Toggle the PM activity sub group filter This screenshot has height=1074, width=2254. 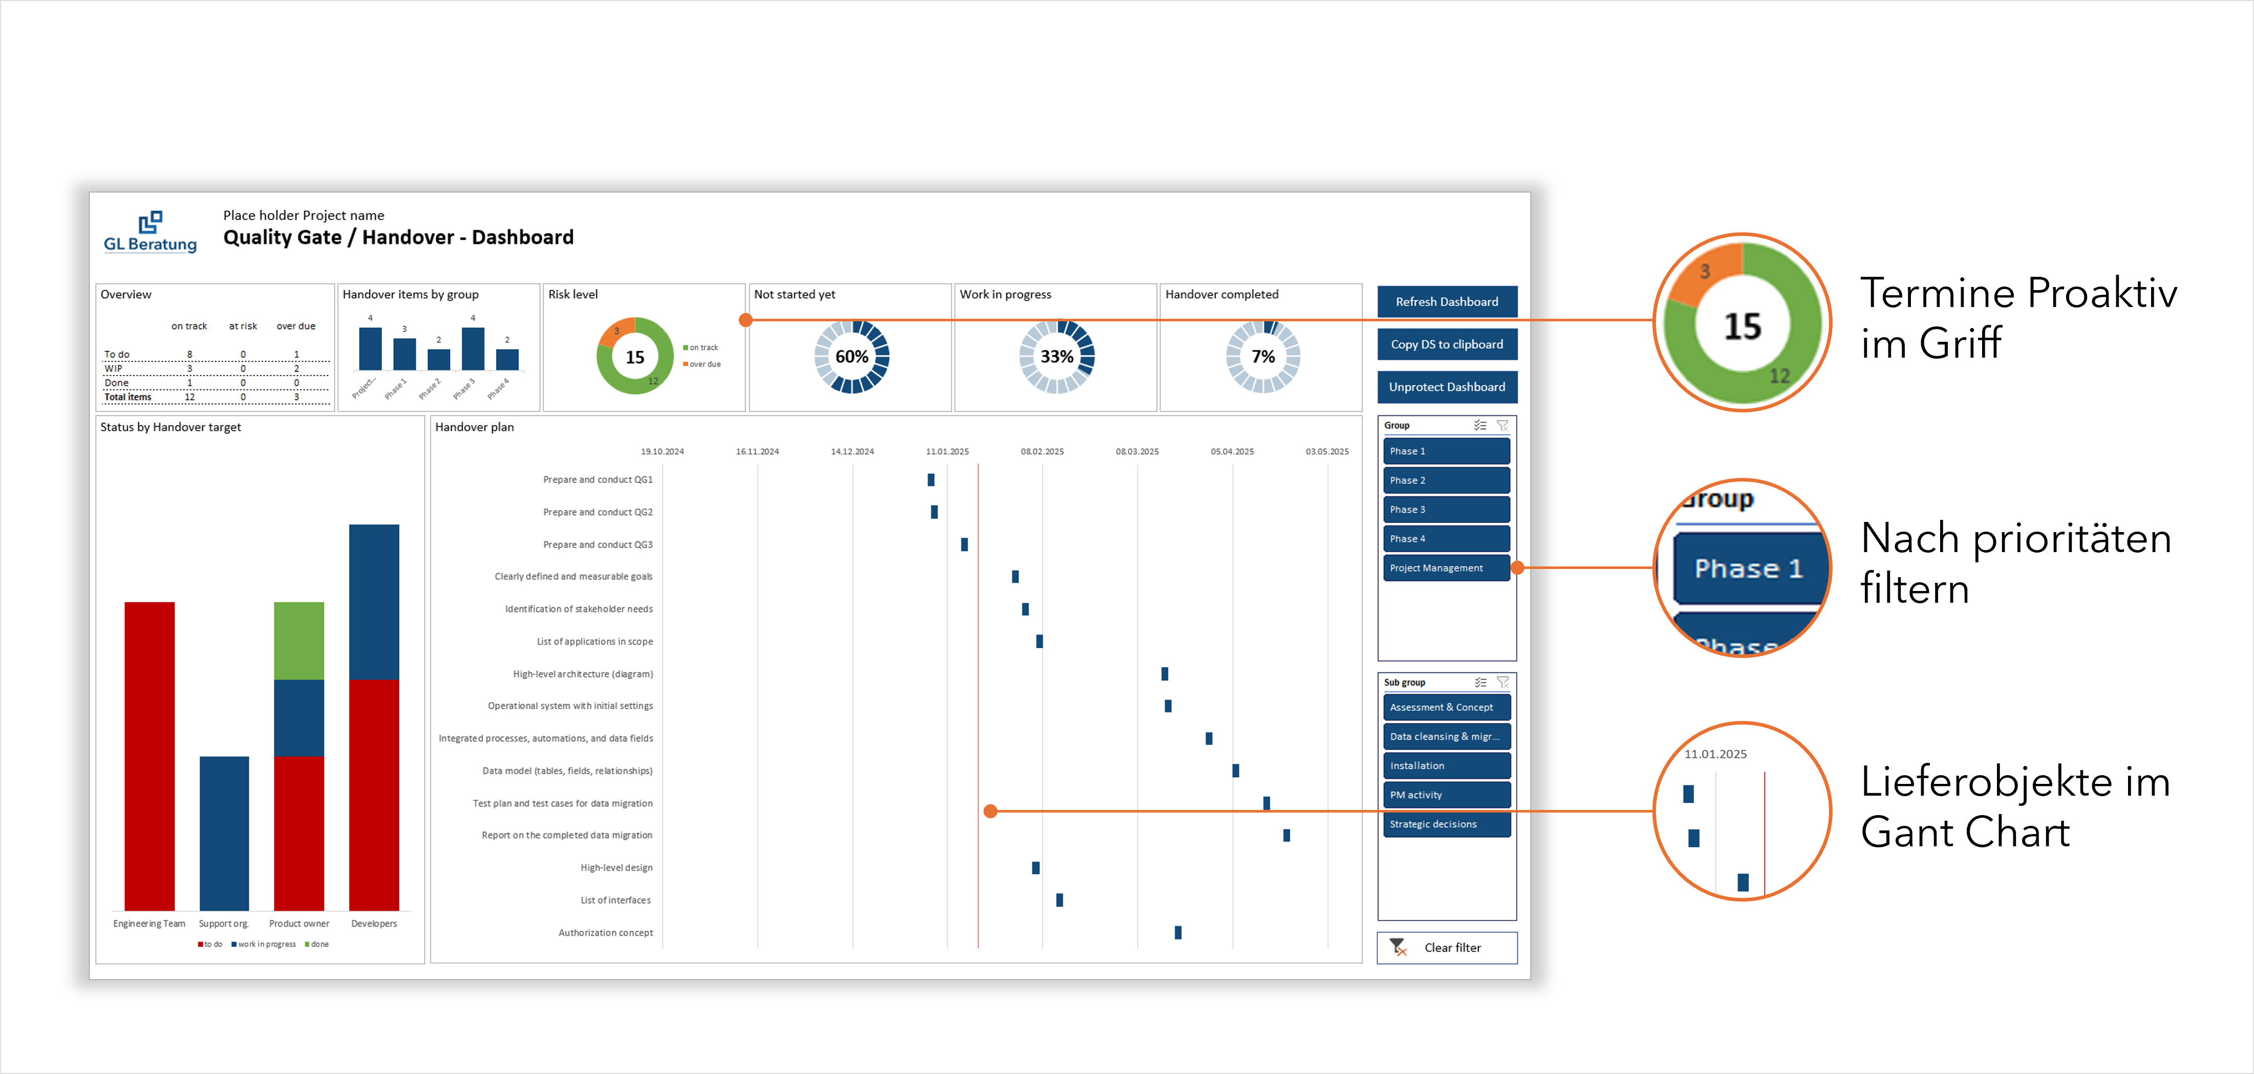pyautogui.click(x=1447, y=795)
